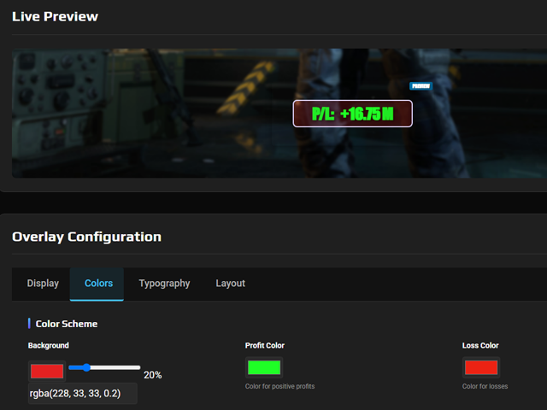Click the right end of the opacity slider track
547x410 pixels.
coord(138,367)
